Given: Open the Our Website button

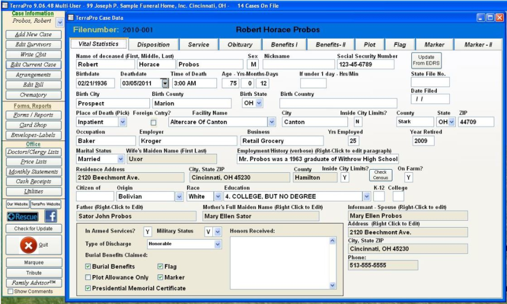Looking at the screenshot, I should click(18, 204).
